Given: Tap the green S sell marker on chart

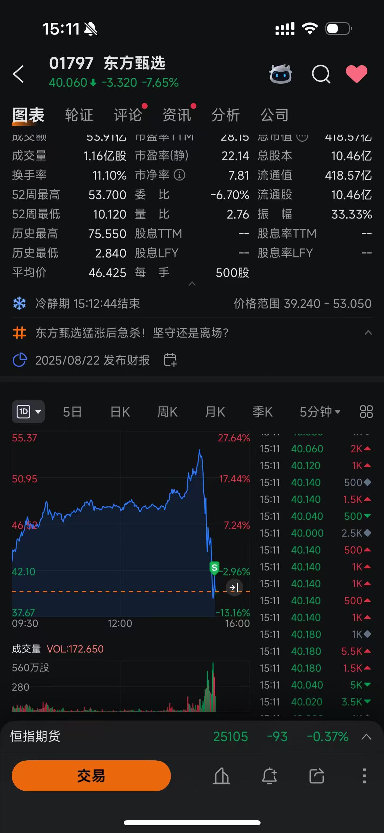Looking at the screenshot, I should [214, 568].
